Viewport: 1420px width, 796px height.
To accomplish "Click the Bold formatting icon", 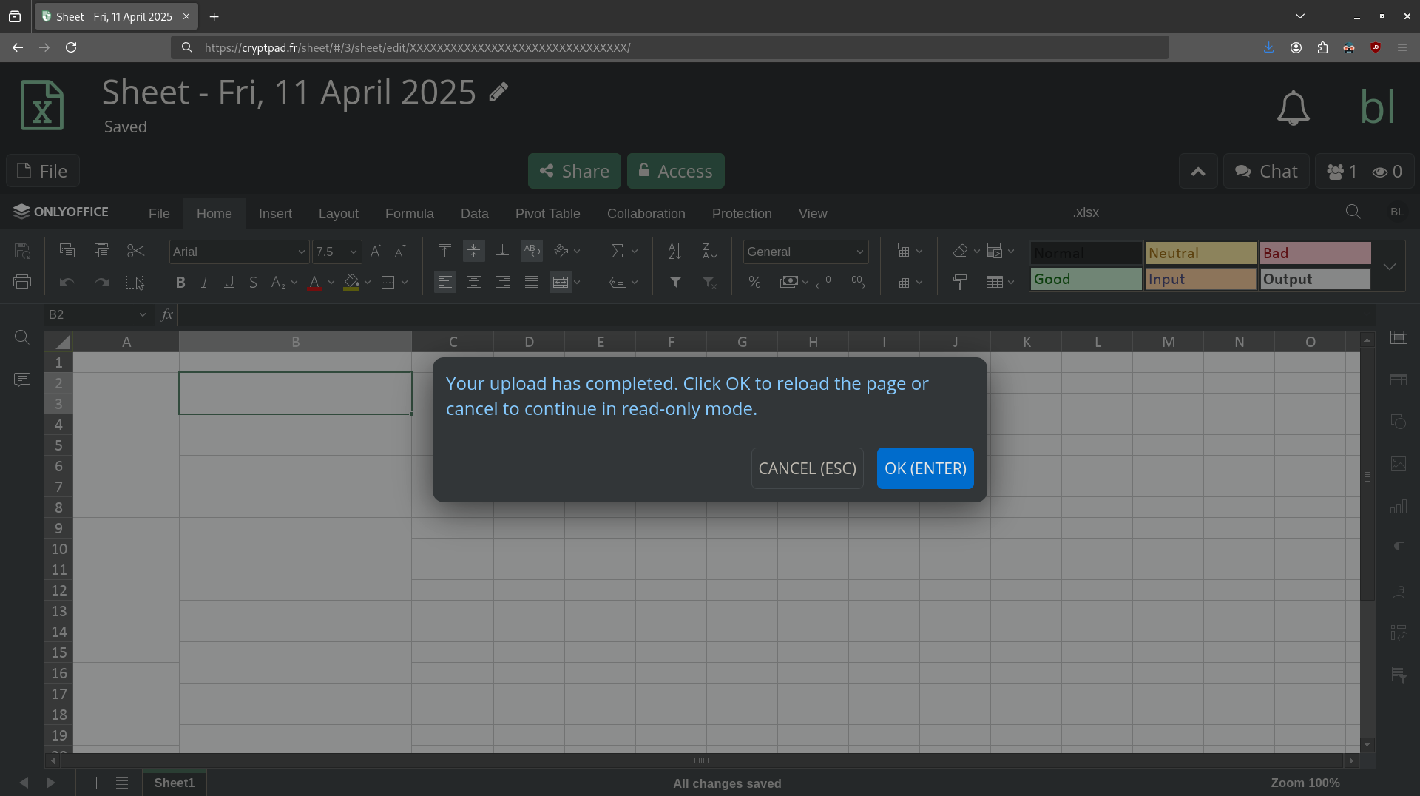I will 180,282.
